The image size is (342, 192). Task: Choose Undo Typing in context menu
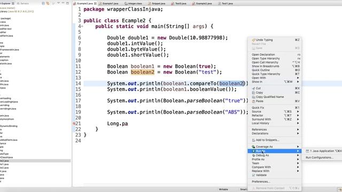(x=275, y=40)
